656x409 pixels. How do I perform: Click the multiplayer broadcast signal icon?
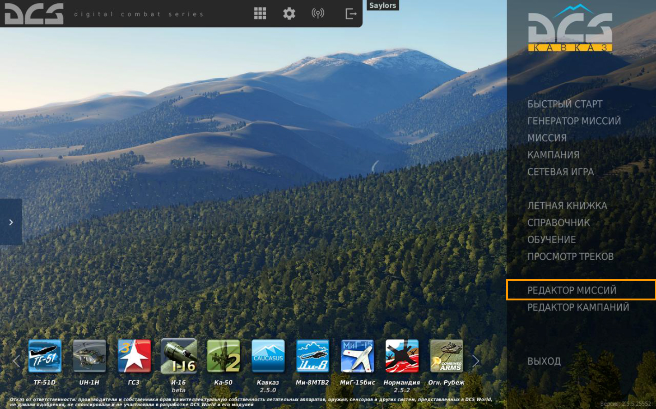click(x=318, y=13)
